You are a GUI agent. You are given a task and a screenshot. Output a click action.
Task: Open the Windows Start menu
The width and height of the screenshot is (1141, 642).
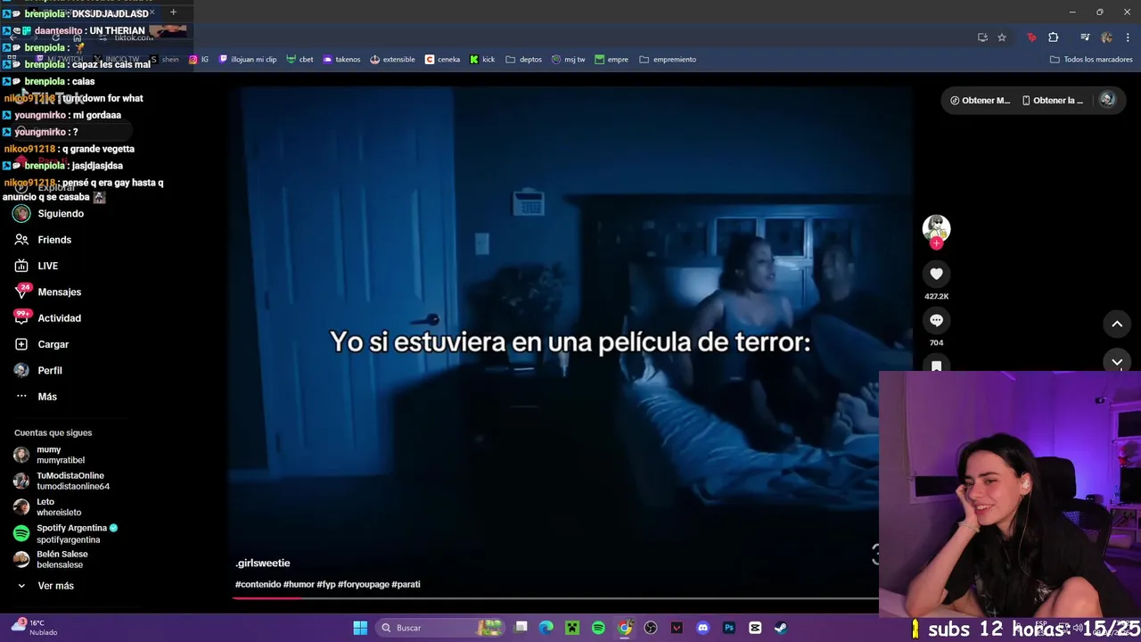pos(360,628)
